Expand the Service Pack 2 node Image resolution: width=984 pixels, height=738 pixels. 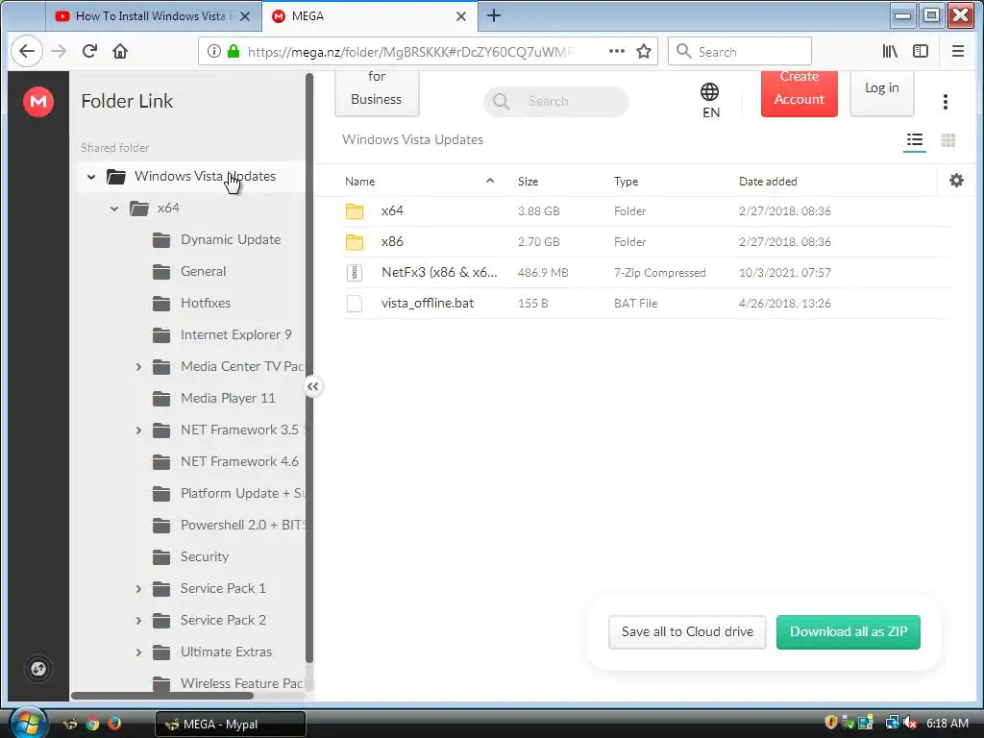[x=138, y=621]
